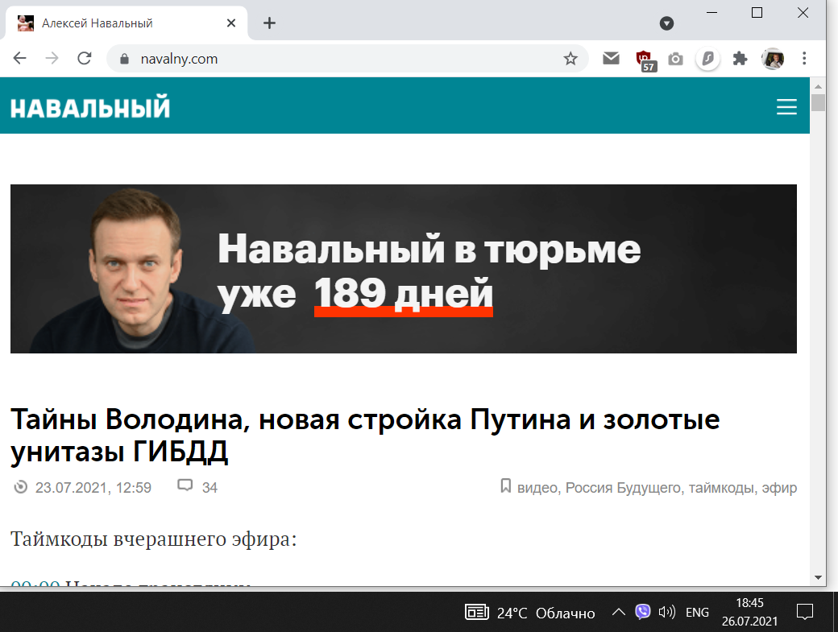
Task: Open the volume speaker control
Action: [x=666, y=612]
